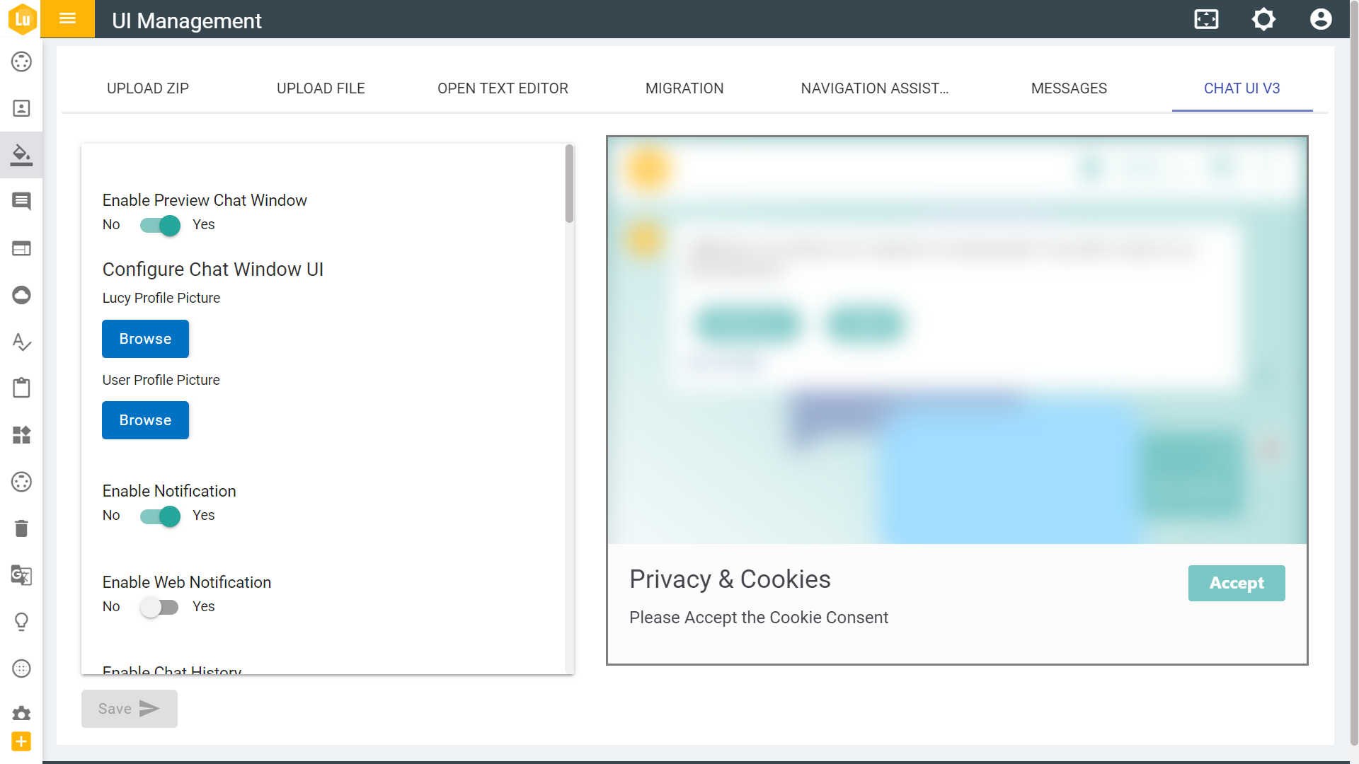Screen dimensions: 1359x764
Task: Open the hamburger menu button
Action: pyautogui.click(x=67, y=19)
